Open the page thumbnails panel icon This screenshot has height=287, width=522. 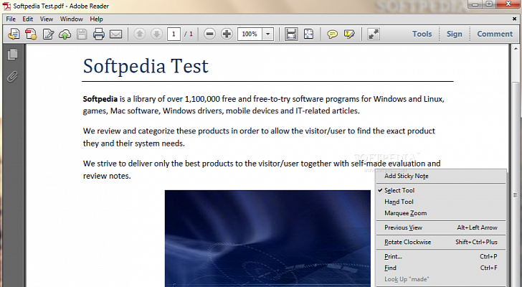tap(12, 55)
